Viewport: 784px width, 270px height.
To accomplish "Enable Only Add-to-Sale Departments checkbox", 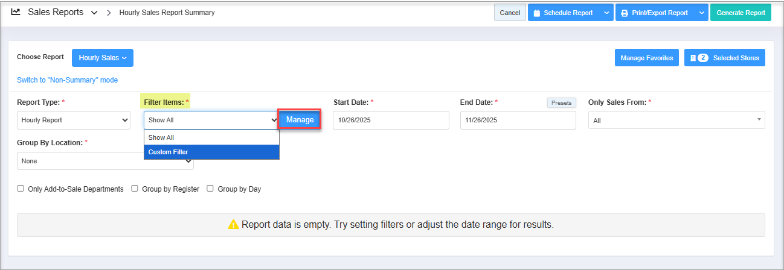I will 21,189.
